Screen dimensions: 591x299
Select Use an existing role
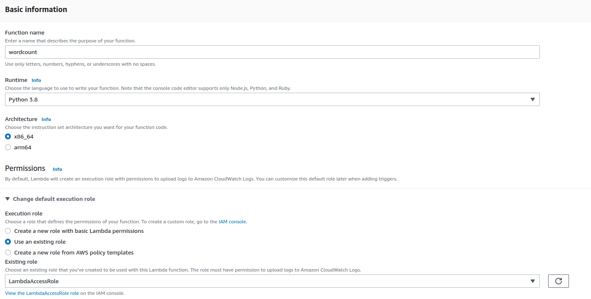tap(7, 242)
